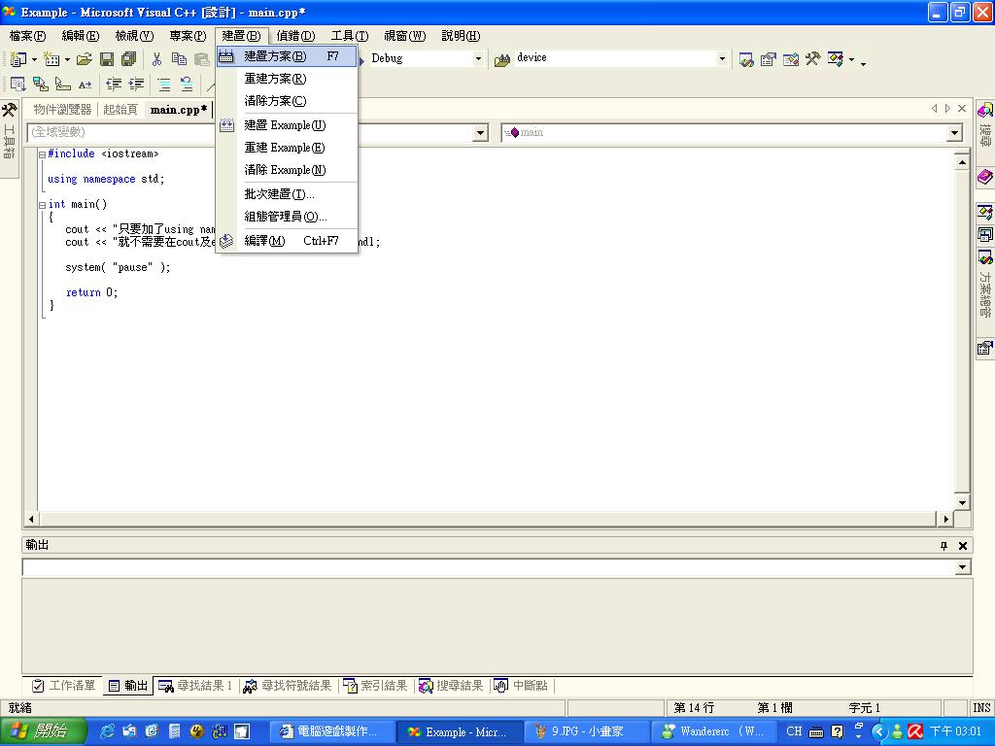Open the Wanderer taskbar window button
The image size is (995, 746).
pyautogui.click(x=716, y=731)
